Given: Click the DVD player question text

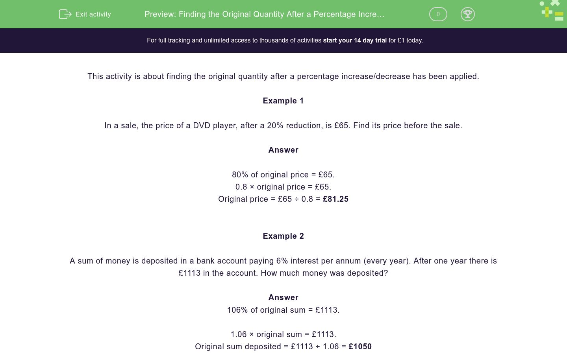Looking at the screenshot, I should 283,125.
